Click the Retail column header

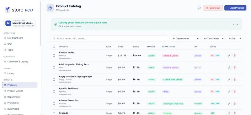(136, 47)
